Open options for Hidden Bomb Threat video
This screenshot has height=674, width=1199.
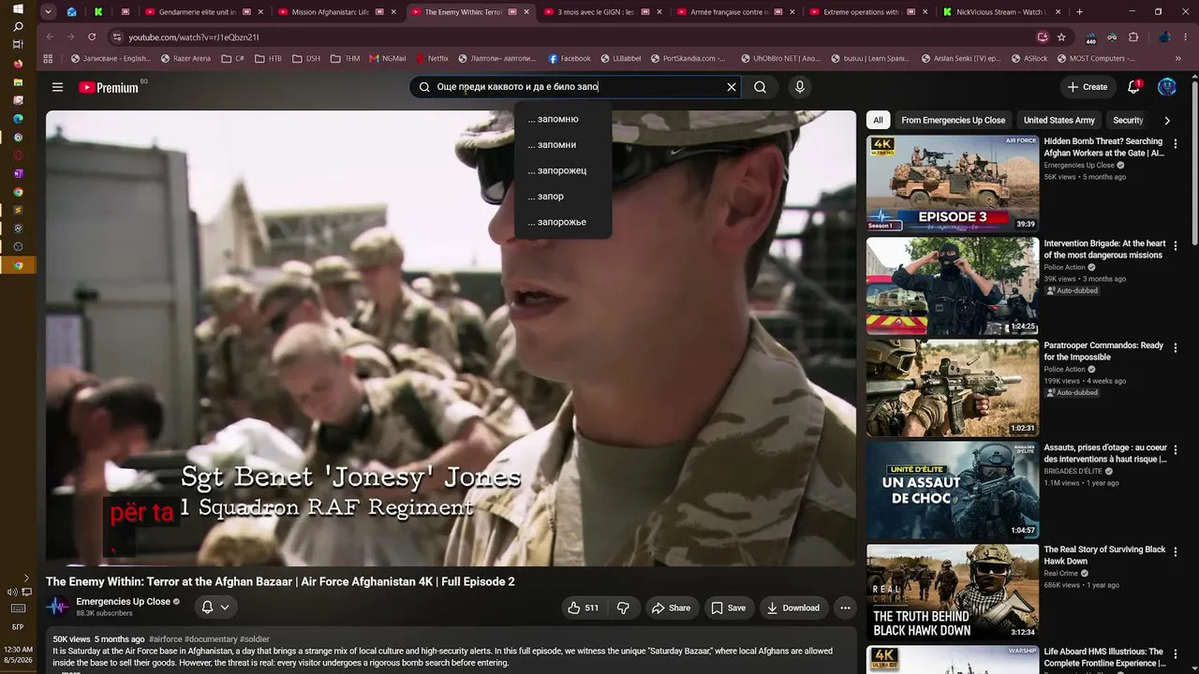pos(1176,144)
